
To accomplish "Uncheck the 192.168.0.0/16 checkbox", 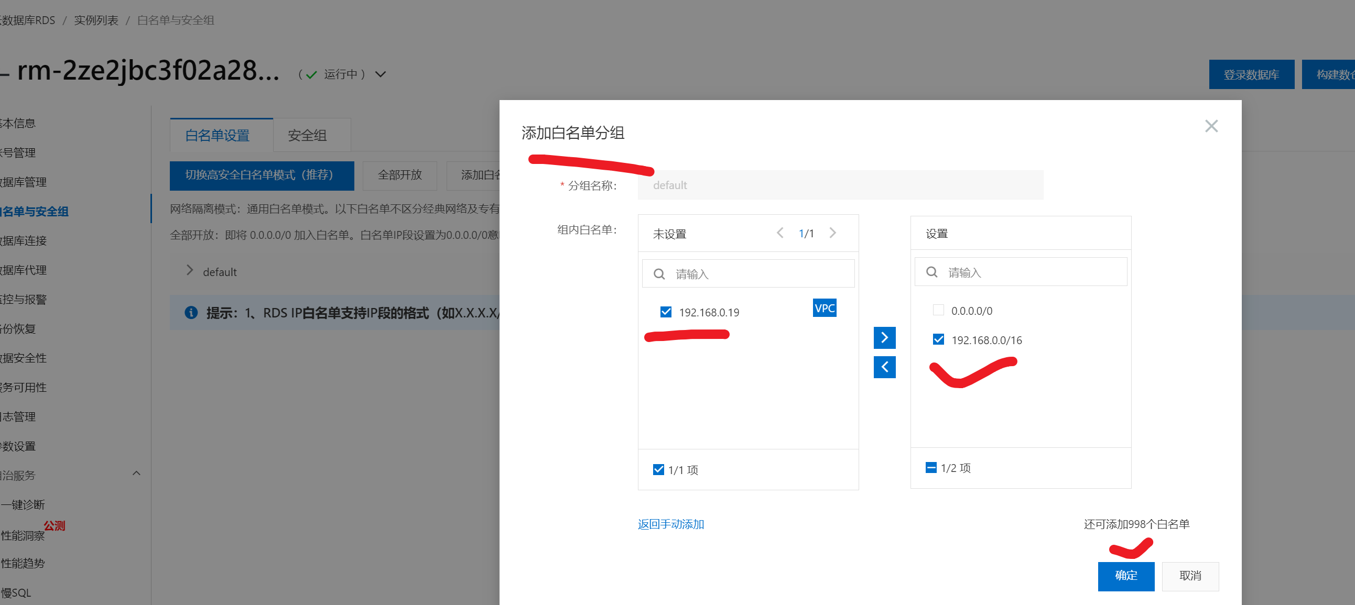I will [938, 339].
